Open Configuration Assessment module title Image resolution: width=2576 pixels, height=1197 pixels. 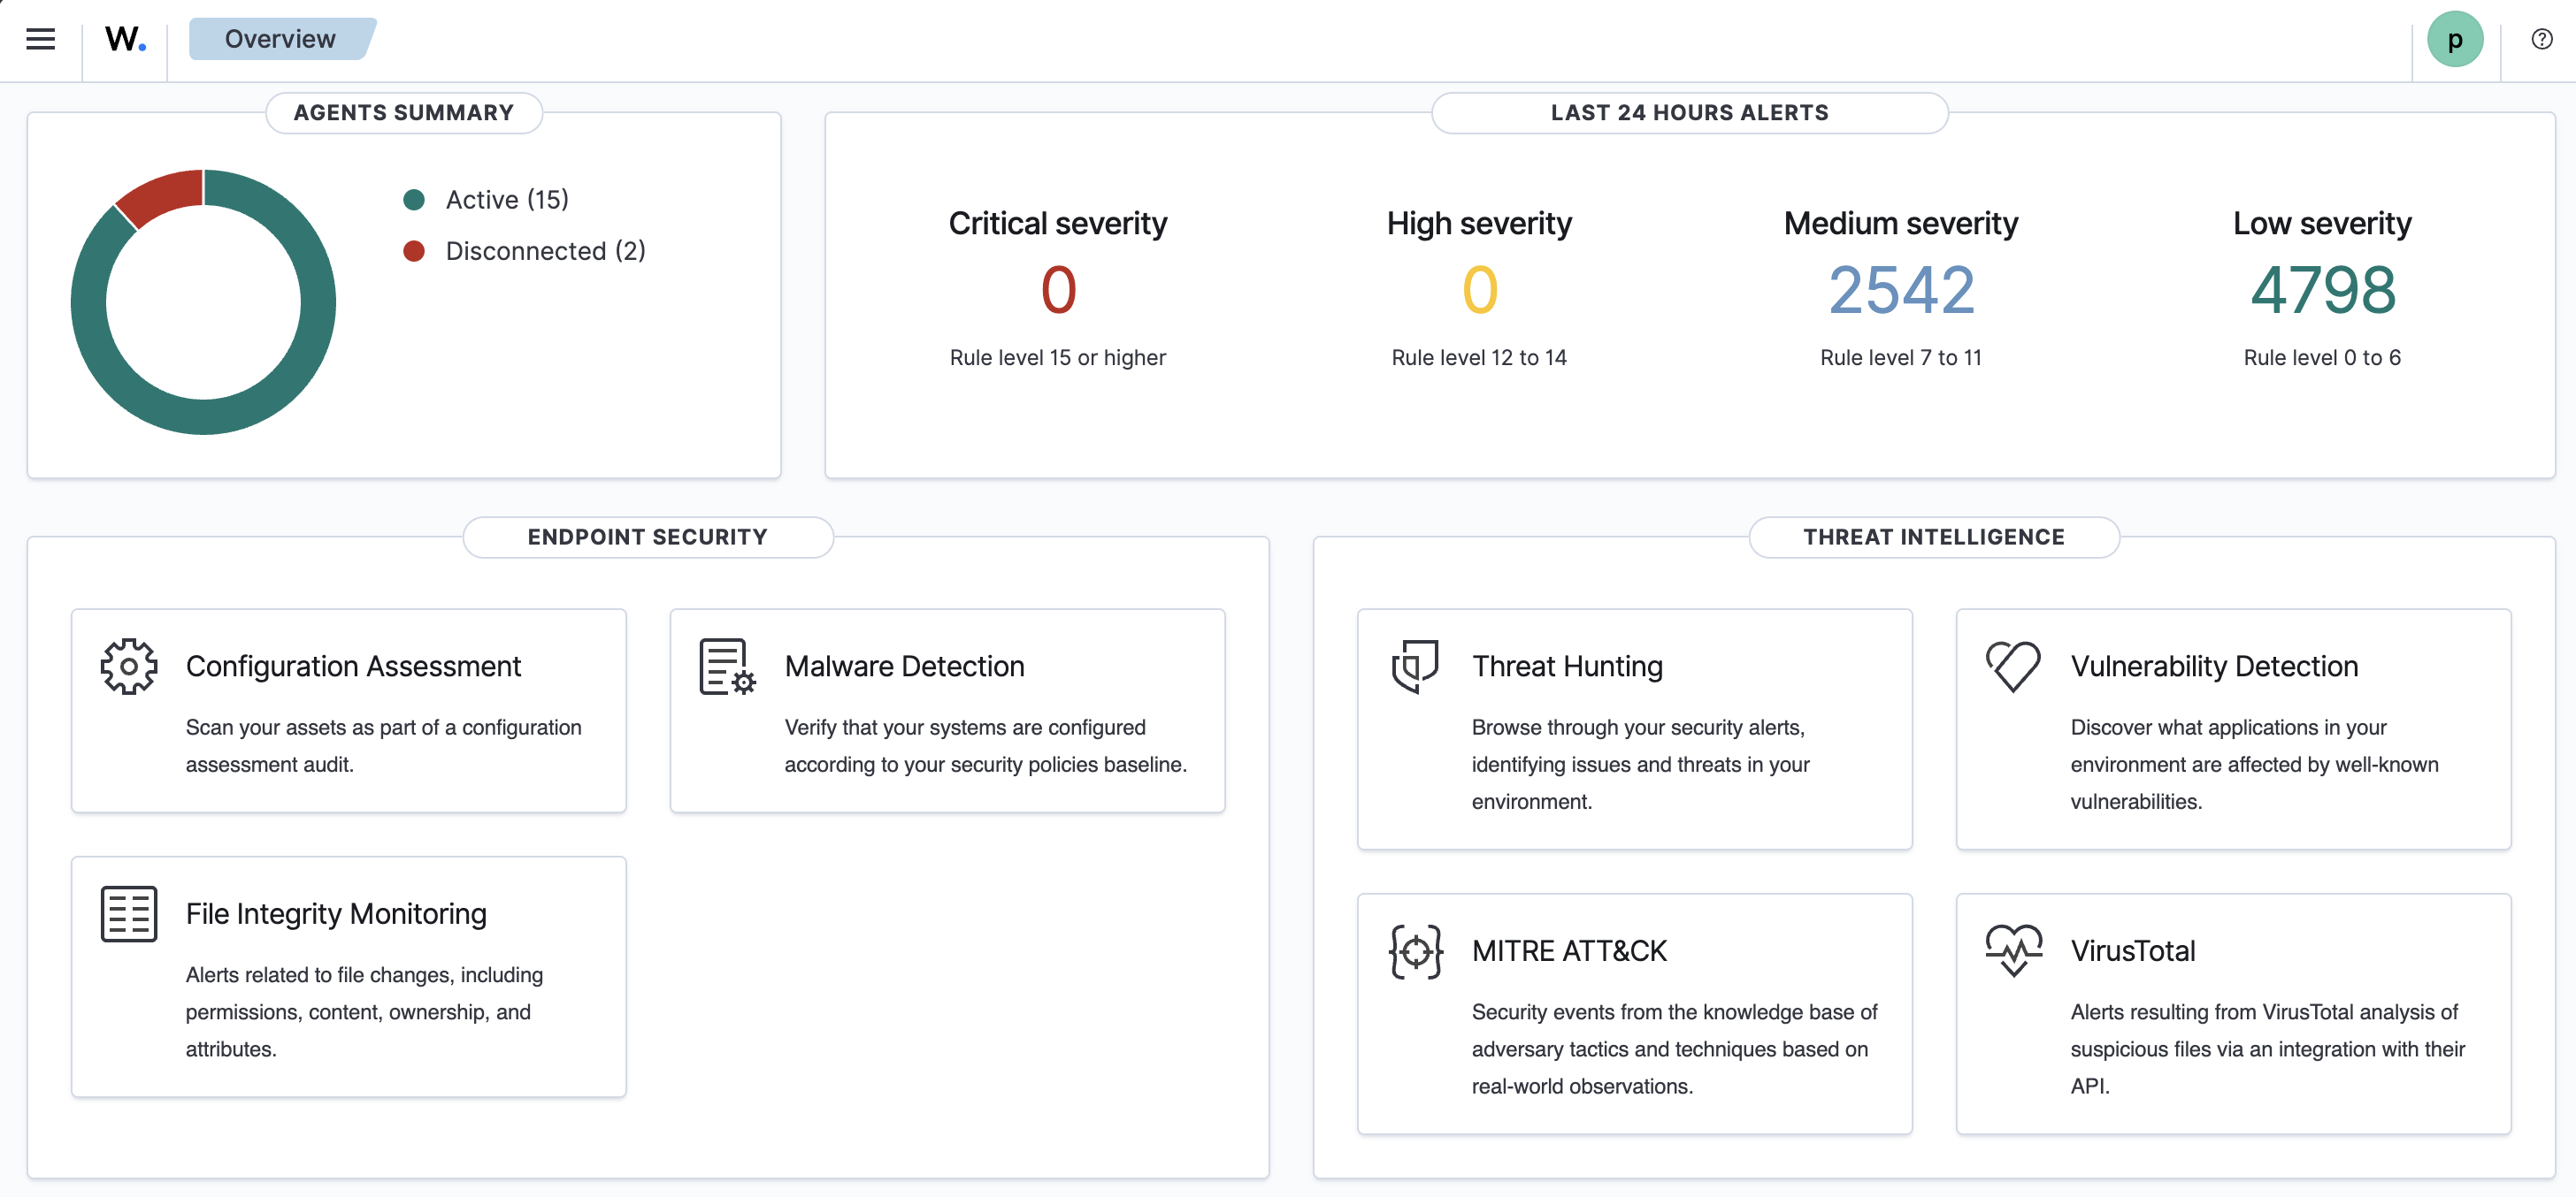(x=353, y=667)
